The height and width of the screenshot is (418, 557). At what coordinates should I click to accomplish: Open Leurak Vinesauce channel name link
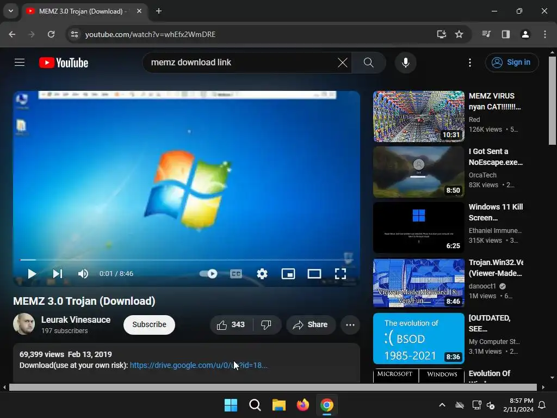coord(76,319)
